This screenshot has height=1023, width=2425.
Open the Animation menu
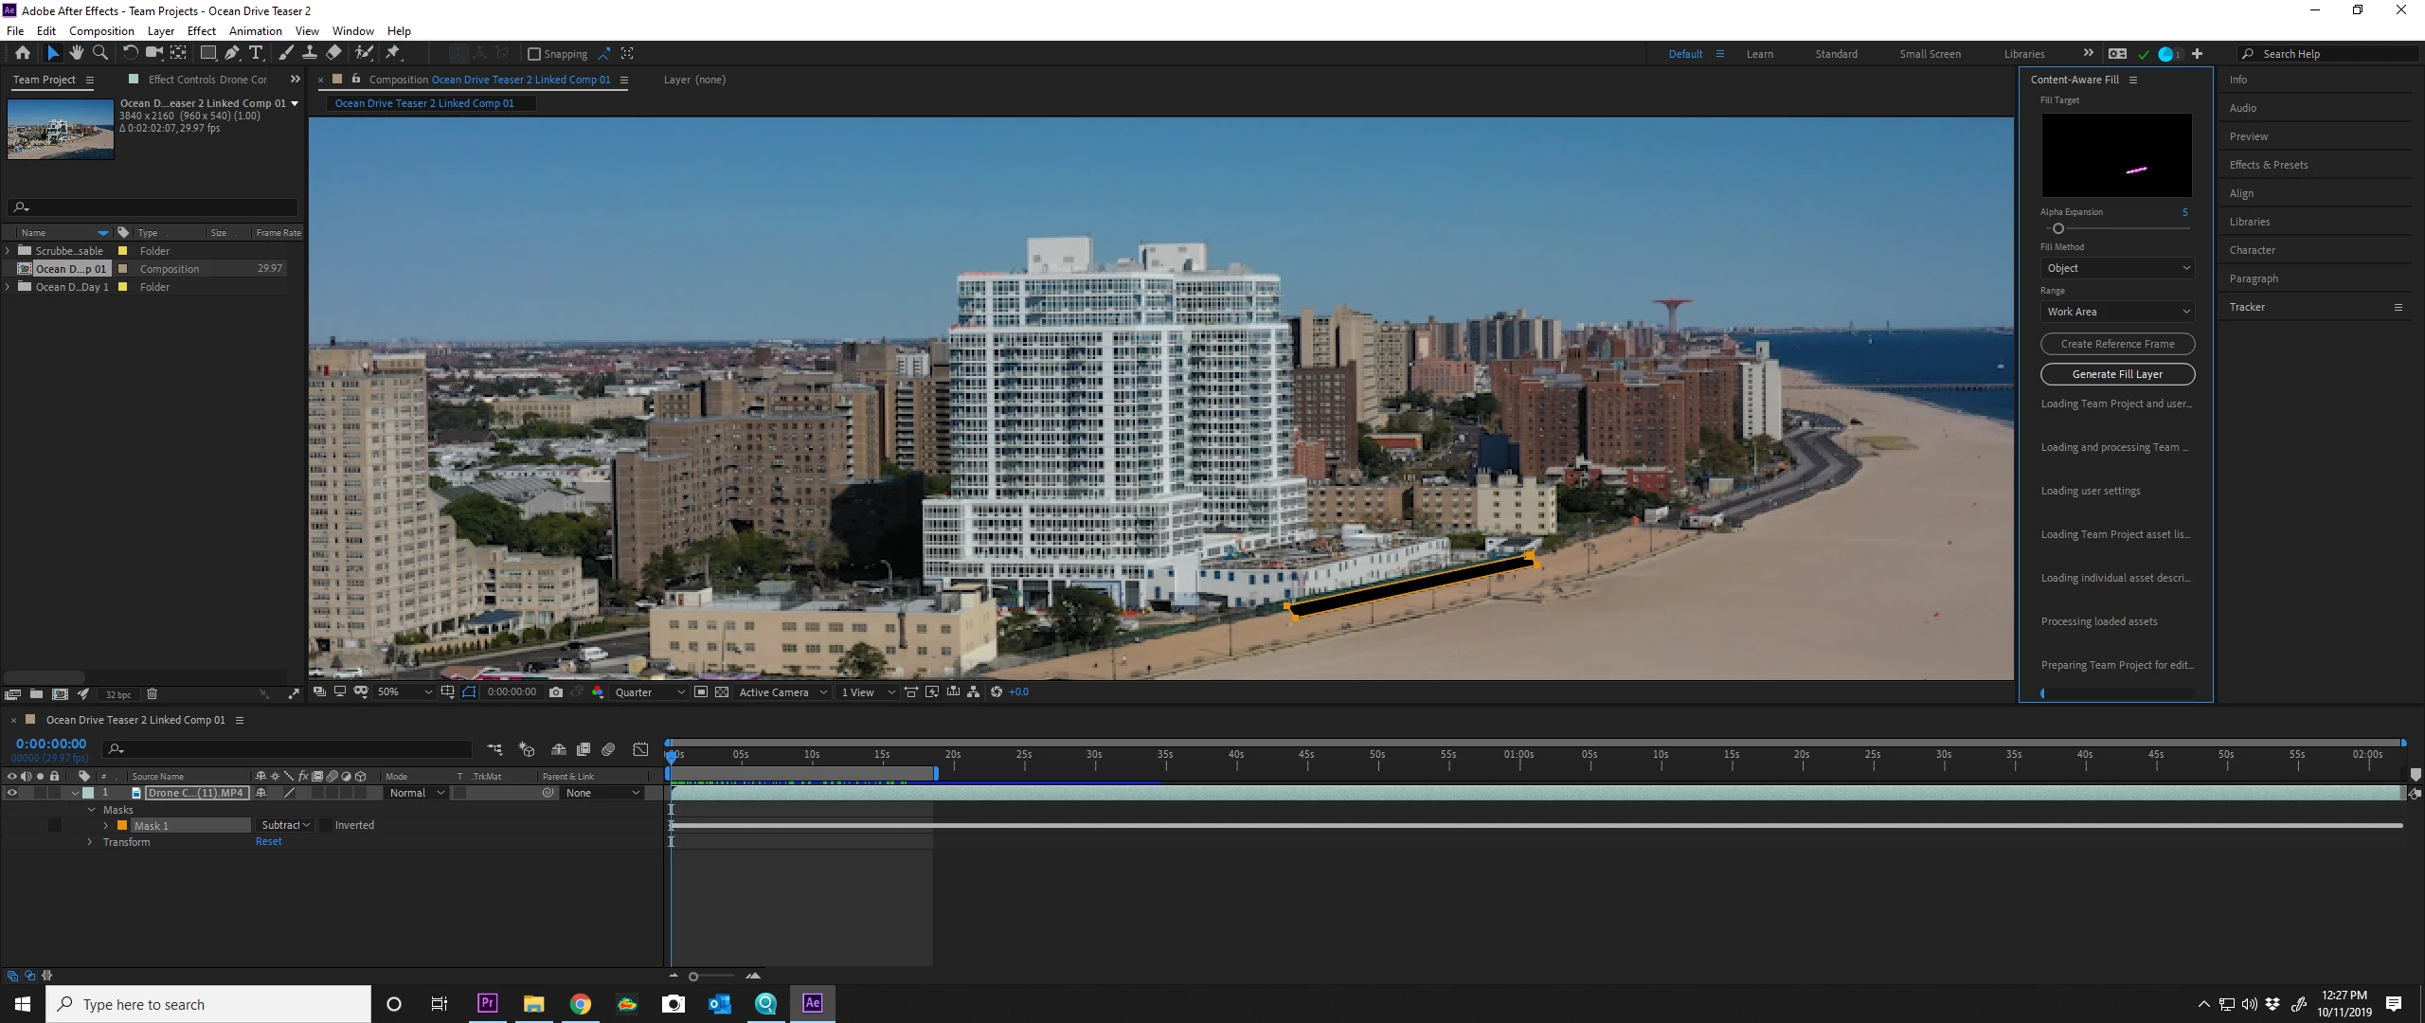click(255, 30)
